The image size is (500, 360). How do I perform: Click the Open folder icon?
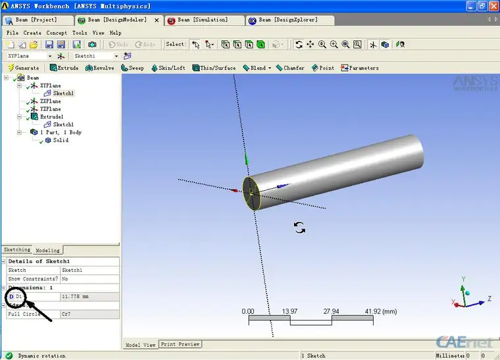click(34, 44)
